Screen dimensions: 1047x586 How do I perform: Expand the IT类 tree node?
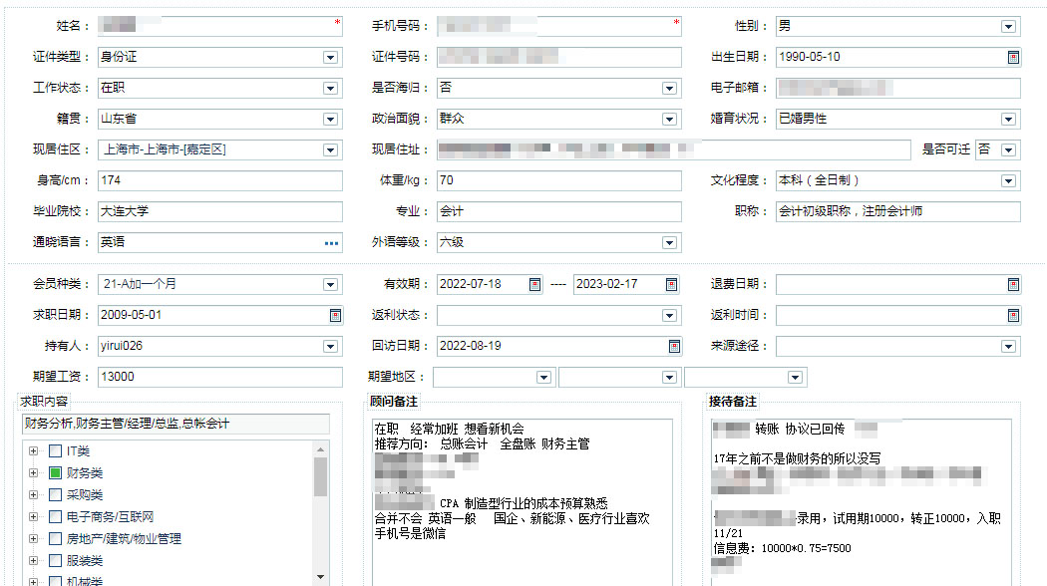(x=33, y=451)
